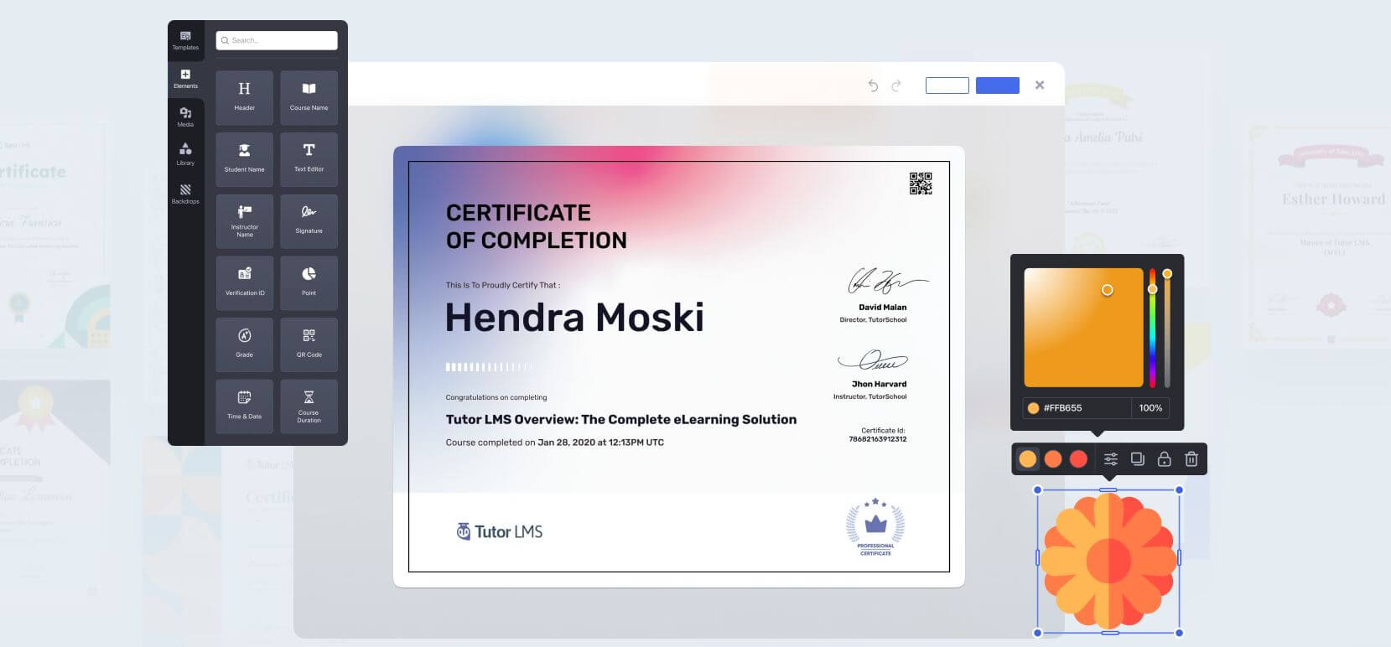Select the Hendra Moski student name
This screenshot has height=647, width=1391.
tap(574, 318)
